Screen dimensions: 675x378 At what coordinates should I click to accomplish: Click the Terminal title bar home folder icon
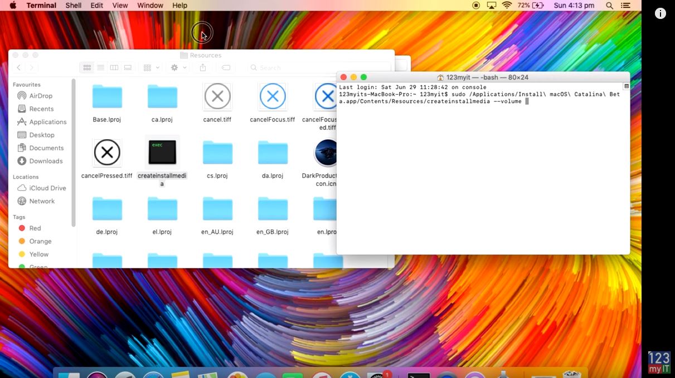coord(440,77)
